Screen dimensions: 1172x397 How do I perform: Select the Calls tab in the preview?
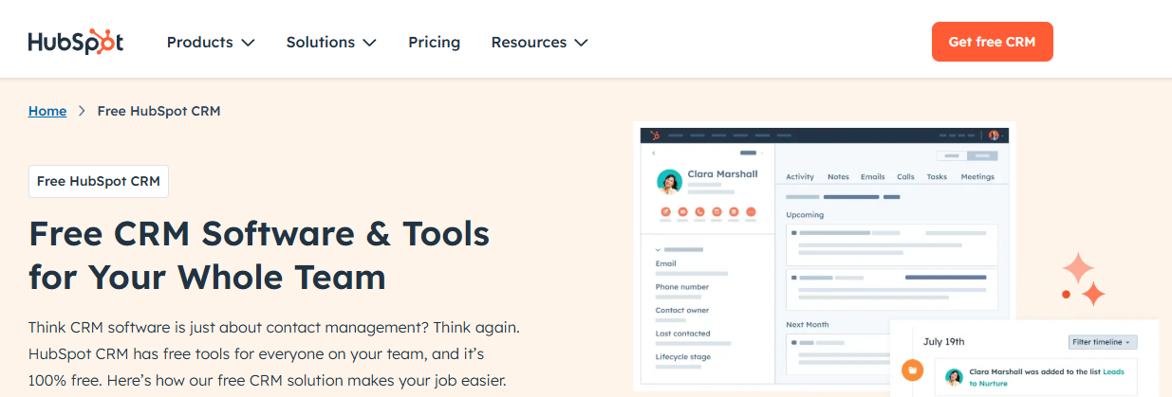tap(906, 176)
